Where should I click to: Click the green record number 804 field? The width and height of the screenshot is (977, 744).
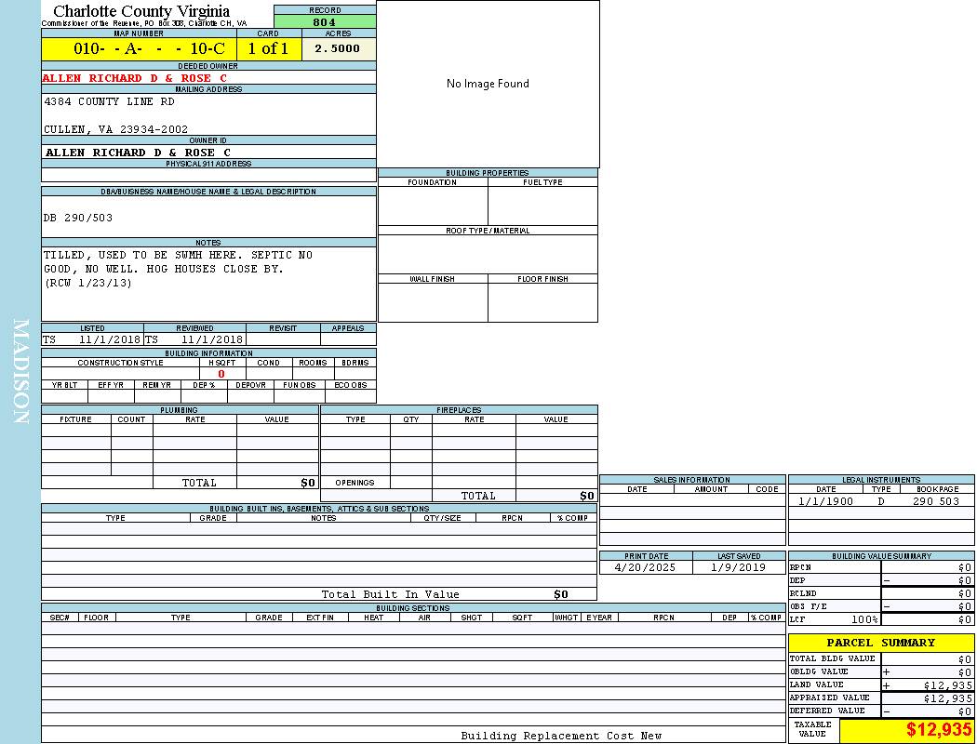pyautogui.click(x=325, y=22)
